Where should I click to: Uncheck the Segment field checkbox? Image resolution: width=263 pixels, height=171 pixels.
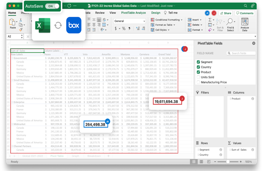pos(198,62)
